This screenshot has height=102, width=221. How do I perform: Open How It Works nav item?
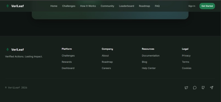pyautogui.click(x=88, y=6)
